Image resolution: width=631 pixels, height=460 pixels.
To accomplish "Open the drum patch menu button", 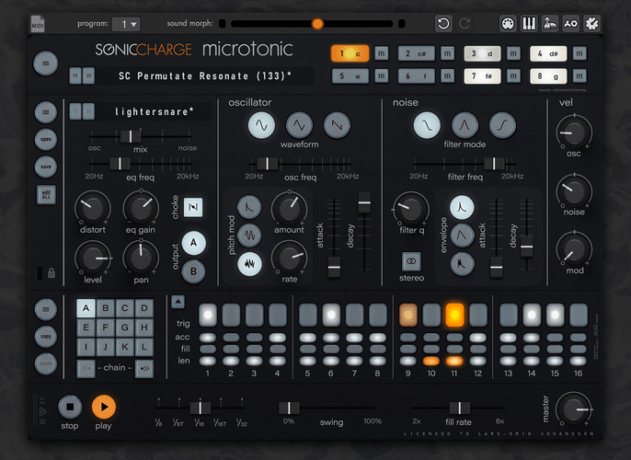I will coord(46,112).
